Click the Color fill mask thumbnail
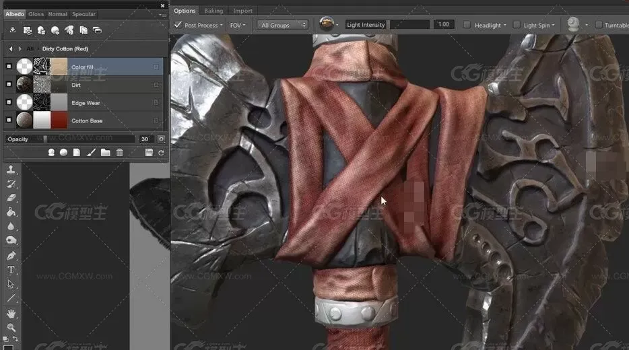Viewport: 629px width, 350px height. pyautogui.click(x=42, y=67)
